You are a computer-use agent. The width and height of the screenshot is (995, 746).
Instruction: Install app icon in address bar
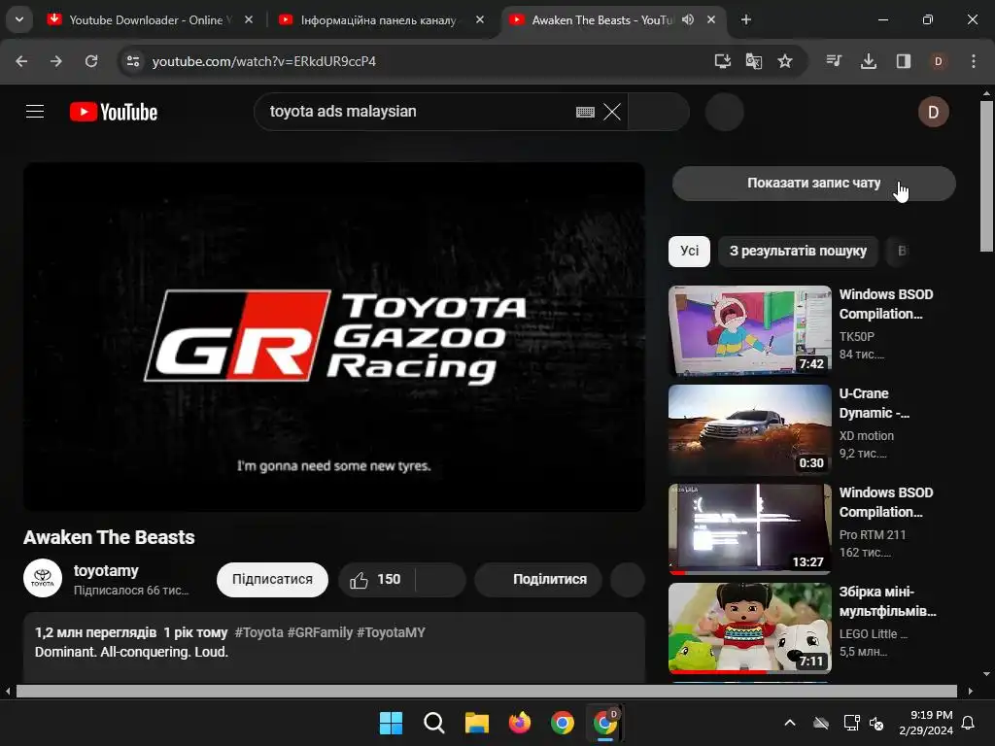[722, 61]
